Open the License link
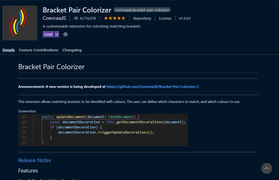279x180 pixels. coord(165,18)
